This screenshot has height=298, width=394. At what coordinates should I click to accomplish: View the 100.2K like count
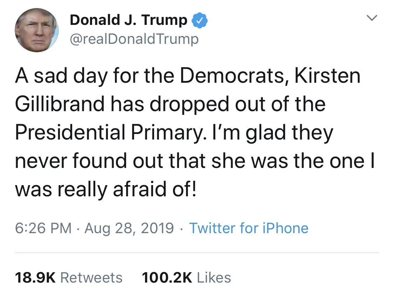click(167, 278)
